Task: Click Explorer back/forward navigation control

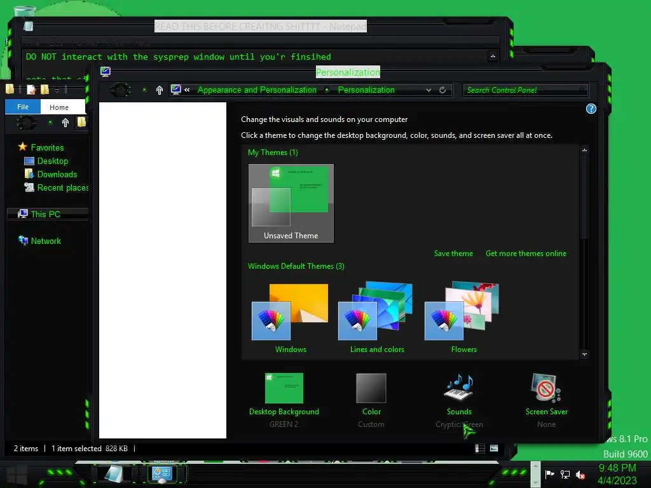Action: coord(25,123)
